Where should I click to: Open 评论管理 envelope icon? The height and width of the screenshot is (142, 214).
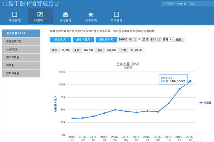point(65,15)
